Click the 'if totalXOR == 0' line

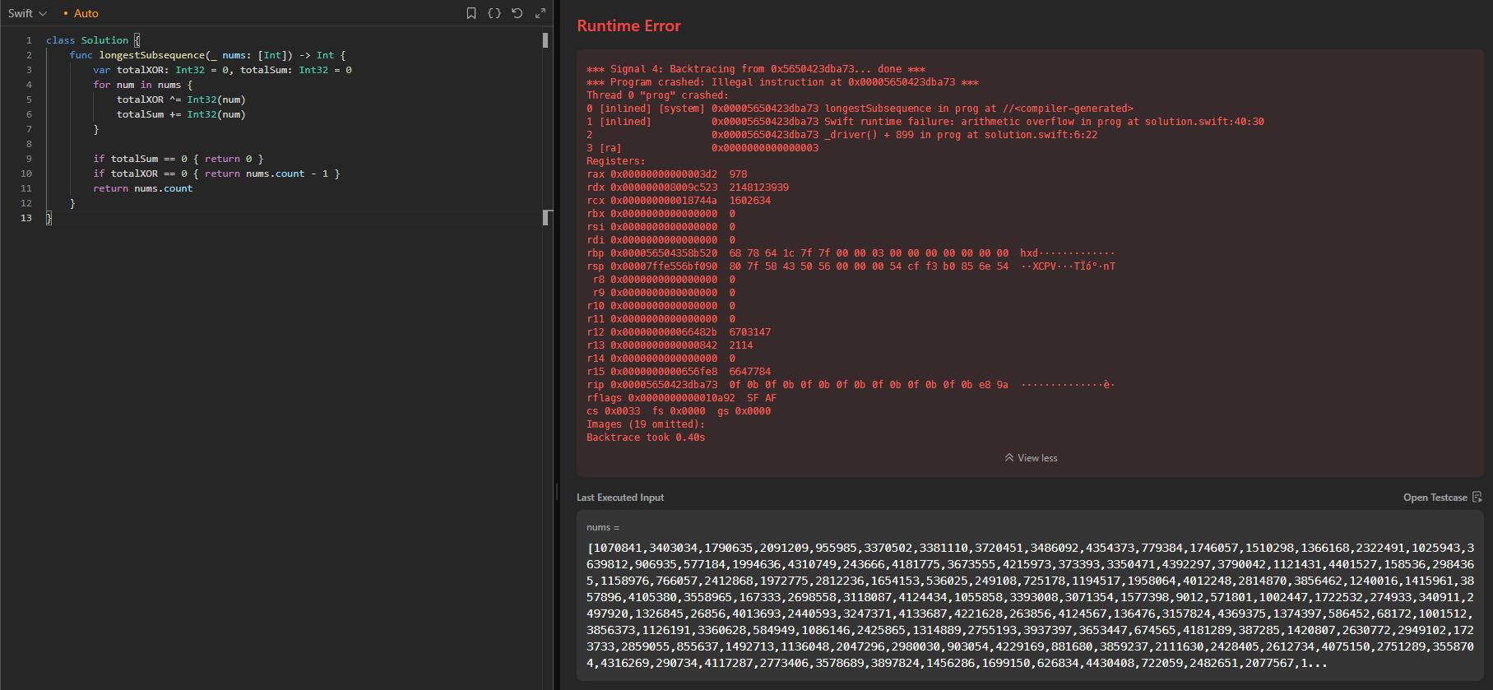tap(216, 174)
